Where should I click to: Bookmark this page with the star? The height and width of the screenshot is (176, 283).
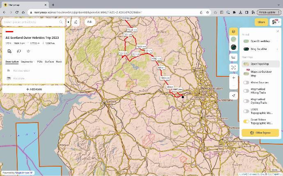(208, 12)
